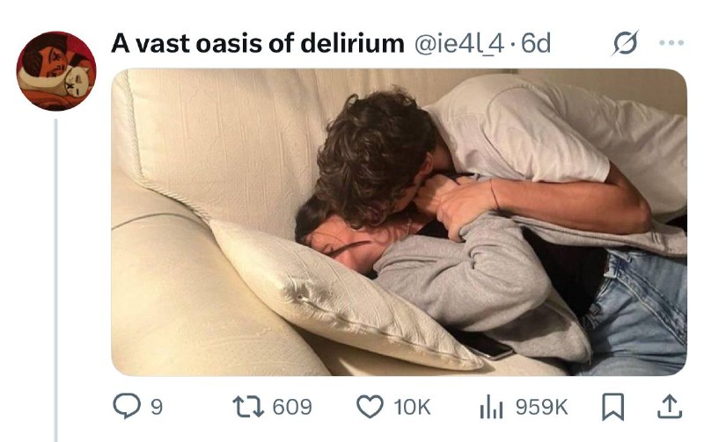Open the three-dot more options menu
This screenshot has height=442, width=704.
(x=671, y=43)
